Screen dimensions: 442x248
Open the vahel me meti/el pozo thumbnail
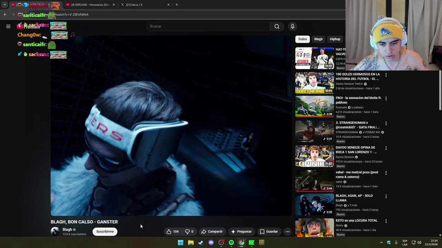coord(315,181)
